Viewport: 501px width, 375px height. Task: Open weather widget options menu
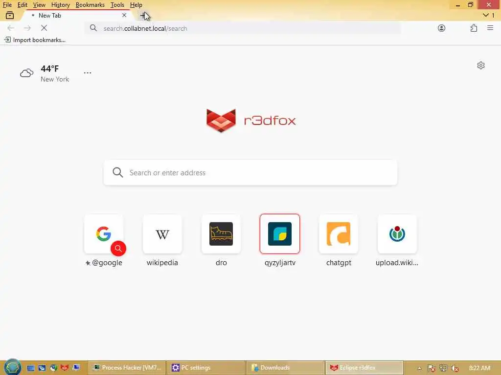point(88,73)
